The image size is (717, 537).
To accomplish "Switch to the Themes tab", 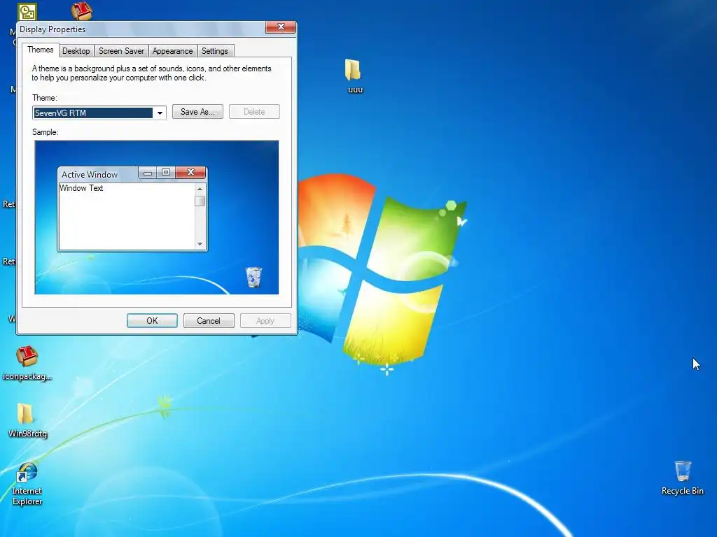I will coord(40,50).
